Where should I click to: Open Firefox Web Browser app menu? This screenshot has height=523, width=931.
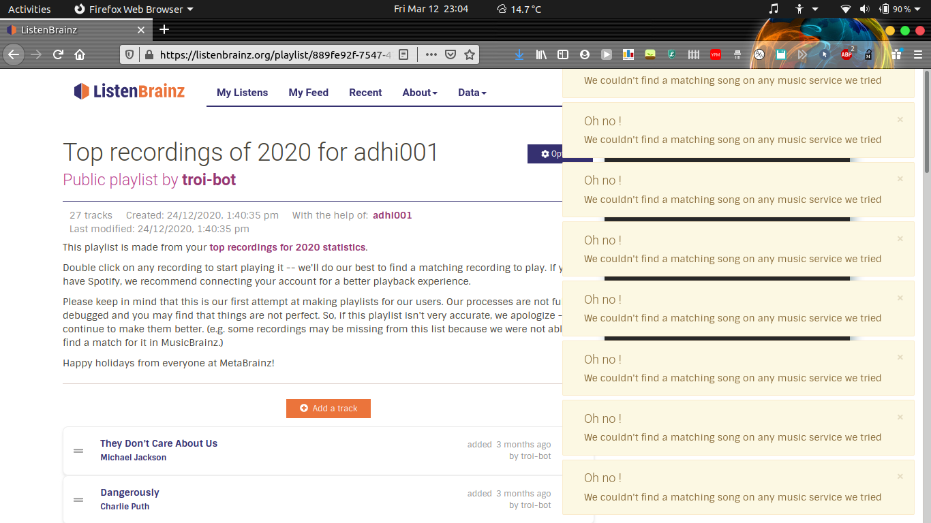134,9
